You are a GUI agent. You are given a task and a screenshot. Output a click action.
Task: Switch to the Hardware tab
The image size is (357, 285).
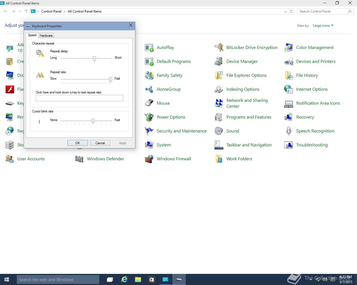(x=46, y=36)
